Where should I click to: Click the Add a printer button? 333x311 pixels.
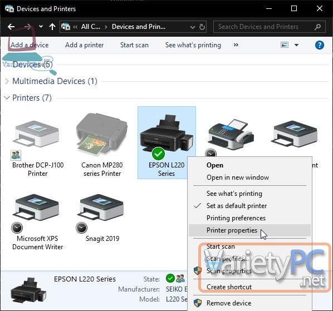85,45
